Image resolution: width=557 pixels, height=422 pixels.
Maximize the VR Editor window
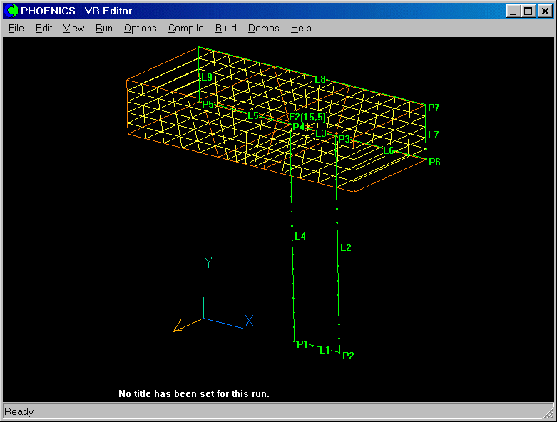pos(528,11)
